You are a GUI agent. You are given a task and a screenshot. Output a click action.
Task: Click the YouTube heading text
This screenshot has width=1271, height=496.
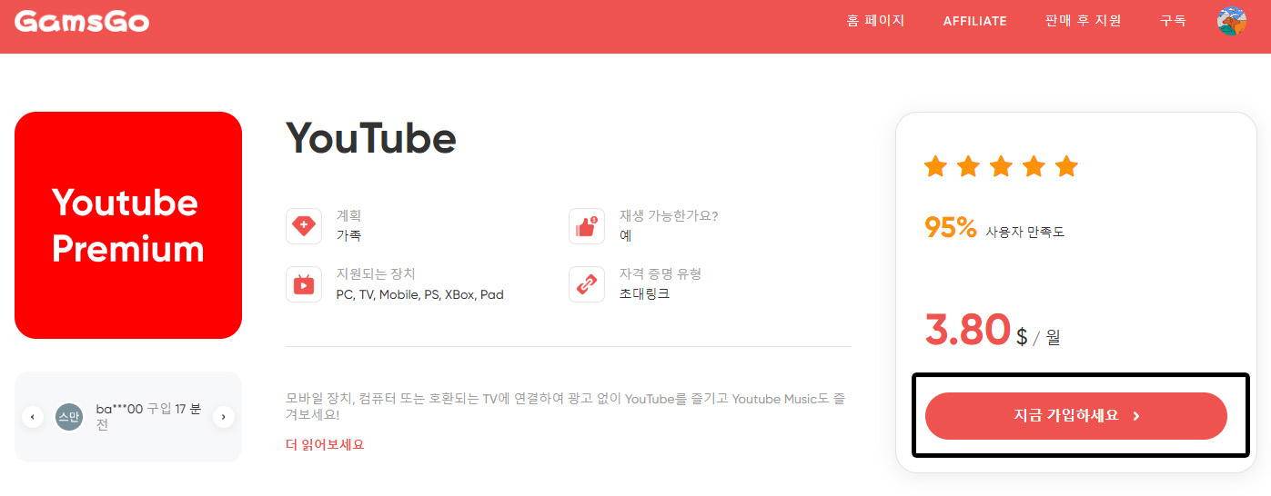click(x=371, y=139)
